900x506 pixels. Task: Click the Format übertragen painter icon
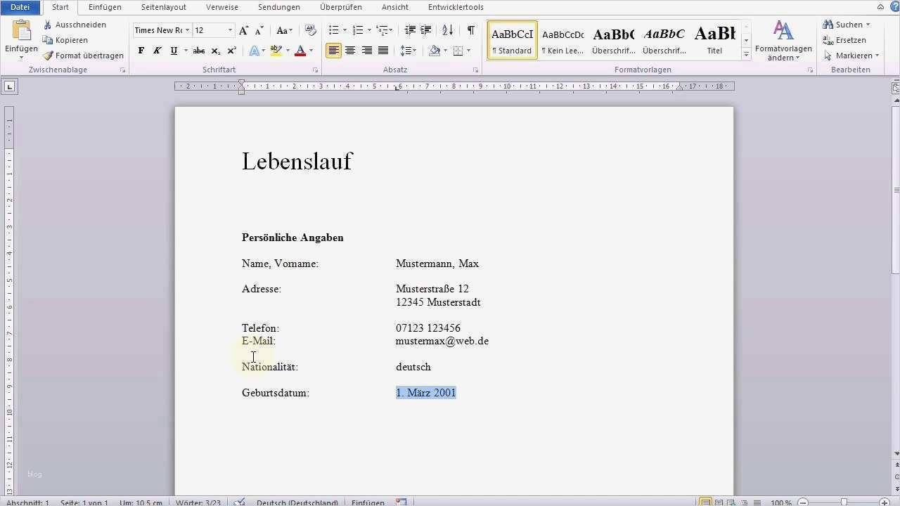click(x=48, y=55)
